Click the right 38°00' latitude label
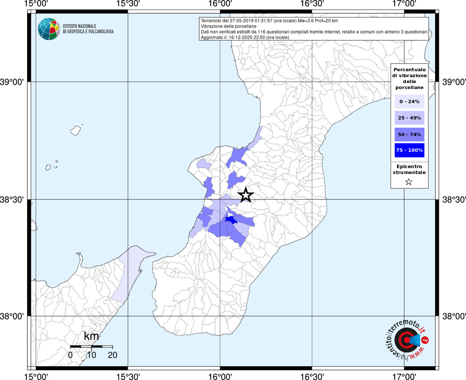Image resolution: width=466 pixels, height=380 pixels. coord(454,316)
